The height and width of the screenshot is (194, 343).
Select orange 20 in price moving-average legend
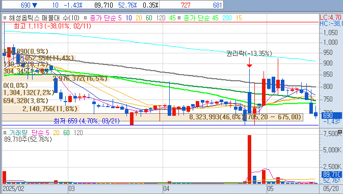coord(139,18)
